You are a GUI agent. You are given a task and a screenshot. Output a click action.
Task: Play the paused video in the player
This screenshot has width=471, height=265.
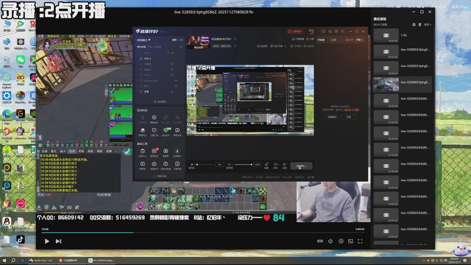47,241
